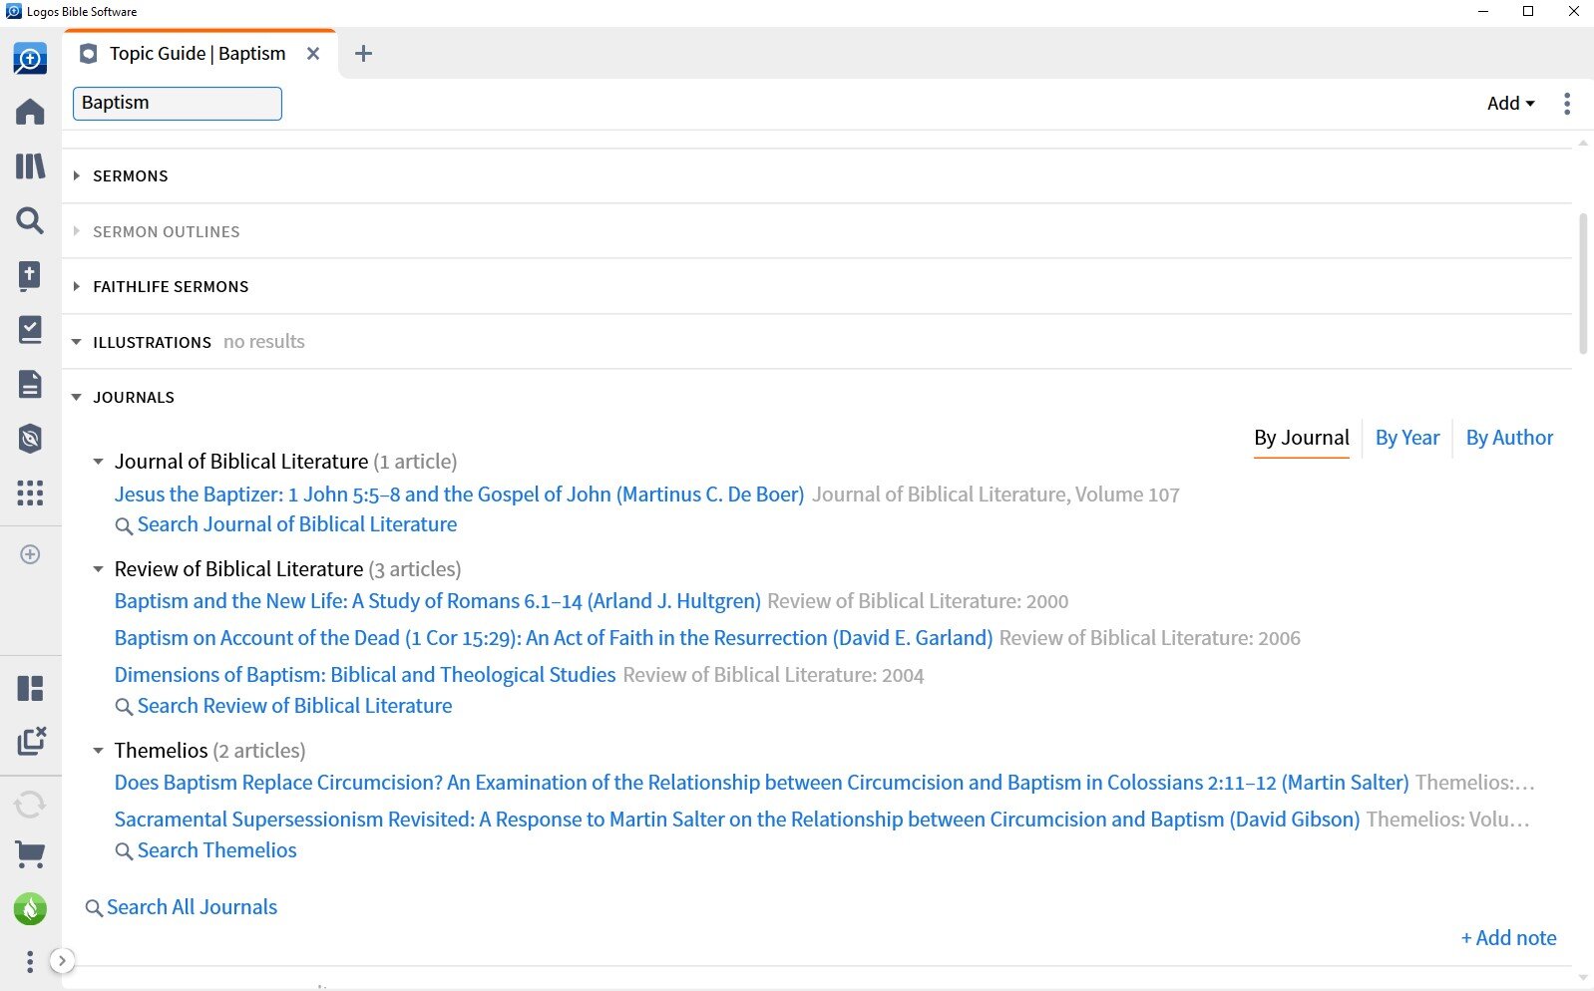
Task: Click the Logos Bible Software title bar icon
Action: (x=13, y=12)
